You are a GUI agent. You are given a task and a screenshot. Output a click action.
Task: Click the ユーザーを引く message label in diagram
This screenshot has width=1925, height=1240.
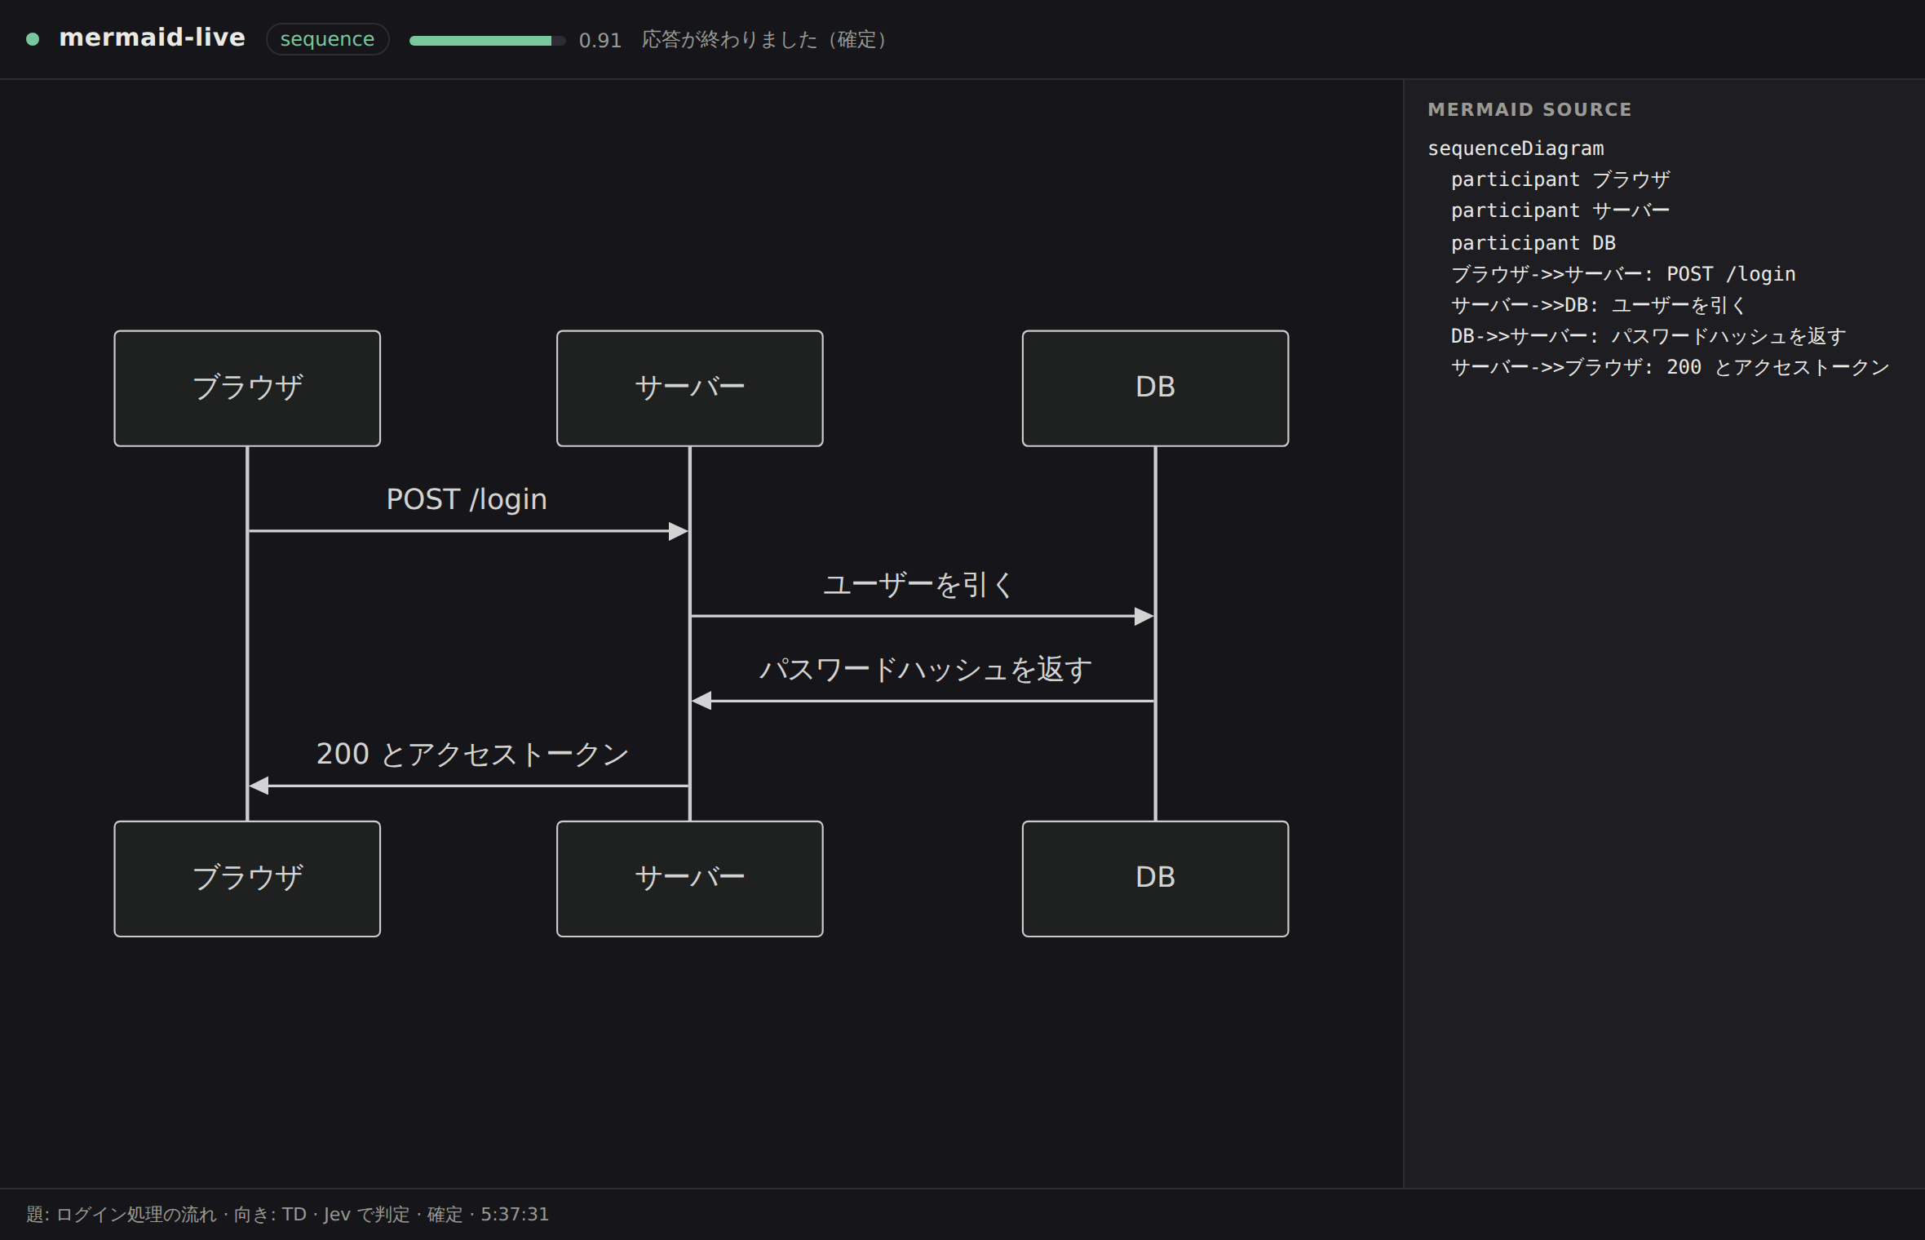(918, 585)
